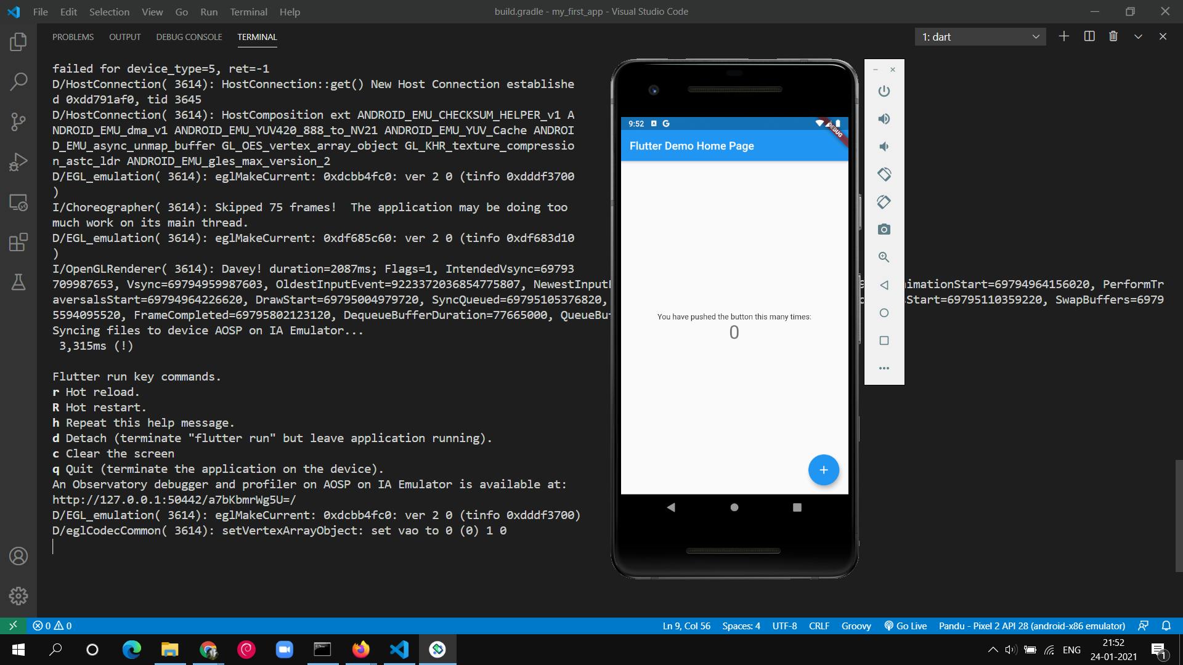Change file encoding UTF-8
This screenshot has height=665, width=1183.
click(784, 626)
